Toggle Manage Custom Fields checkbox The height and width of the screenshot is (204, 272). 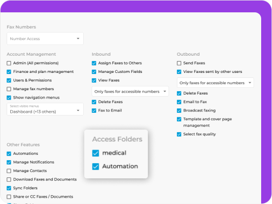[x=94, y=72]
